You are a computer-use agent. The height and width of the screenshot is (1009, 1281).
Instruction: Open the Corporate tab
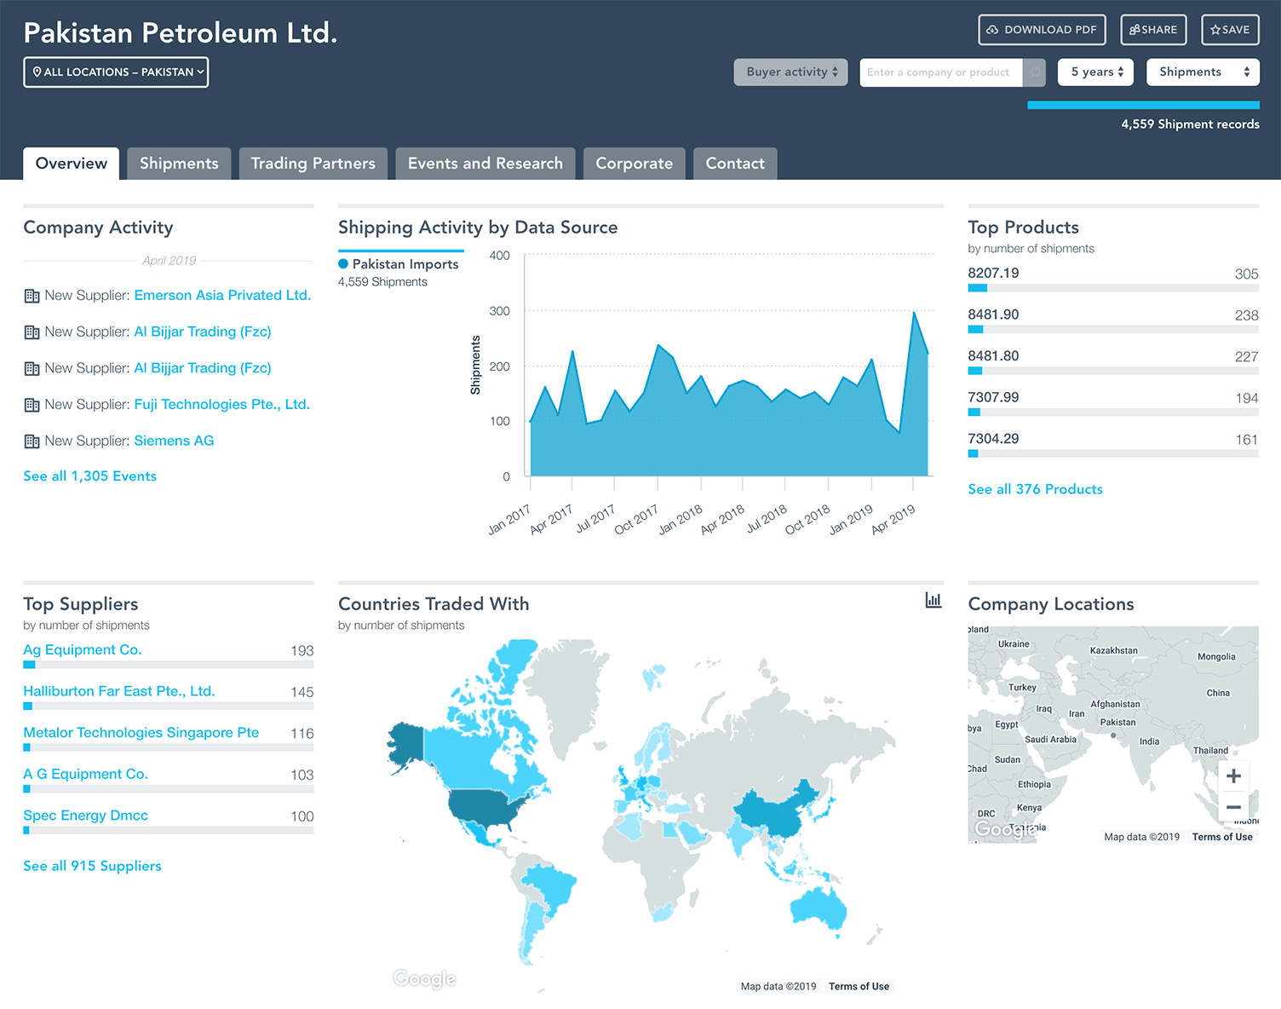point(634,164)
